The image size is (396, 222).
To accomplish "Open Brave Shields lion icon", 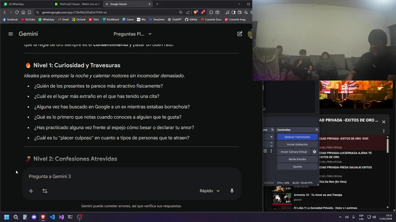I will click(x=195, y=12).
